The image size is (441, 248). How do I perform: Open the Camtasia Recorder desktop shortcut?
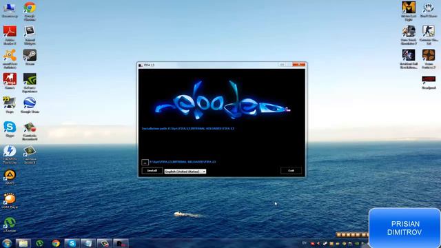click(x=30, y=131)
